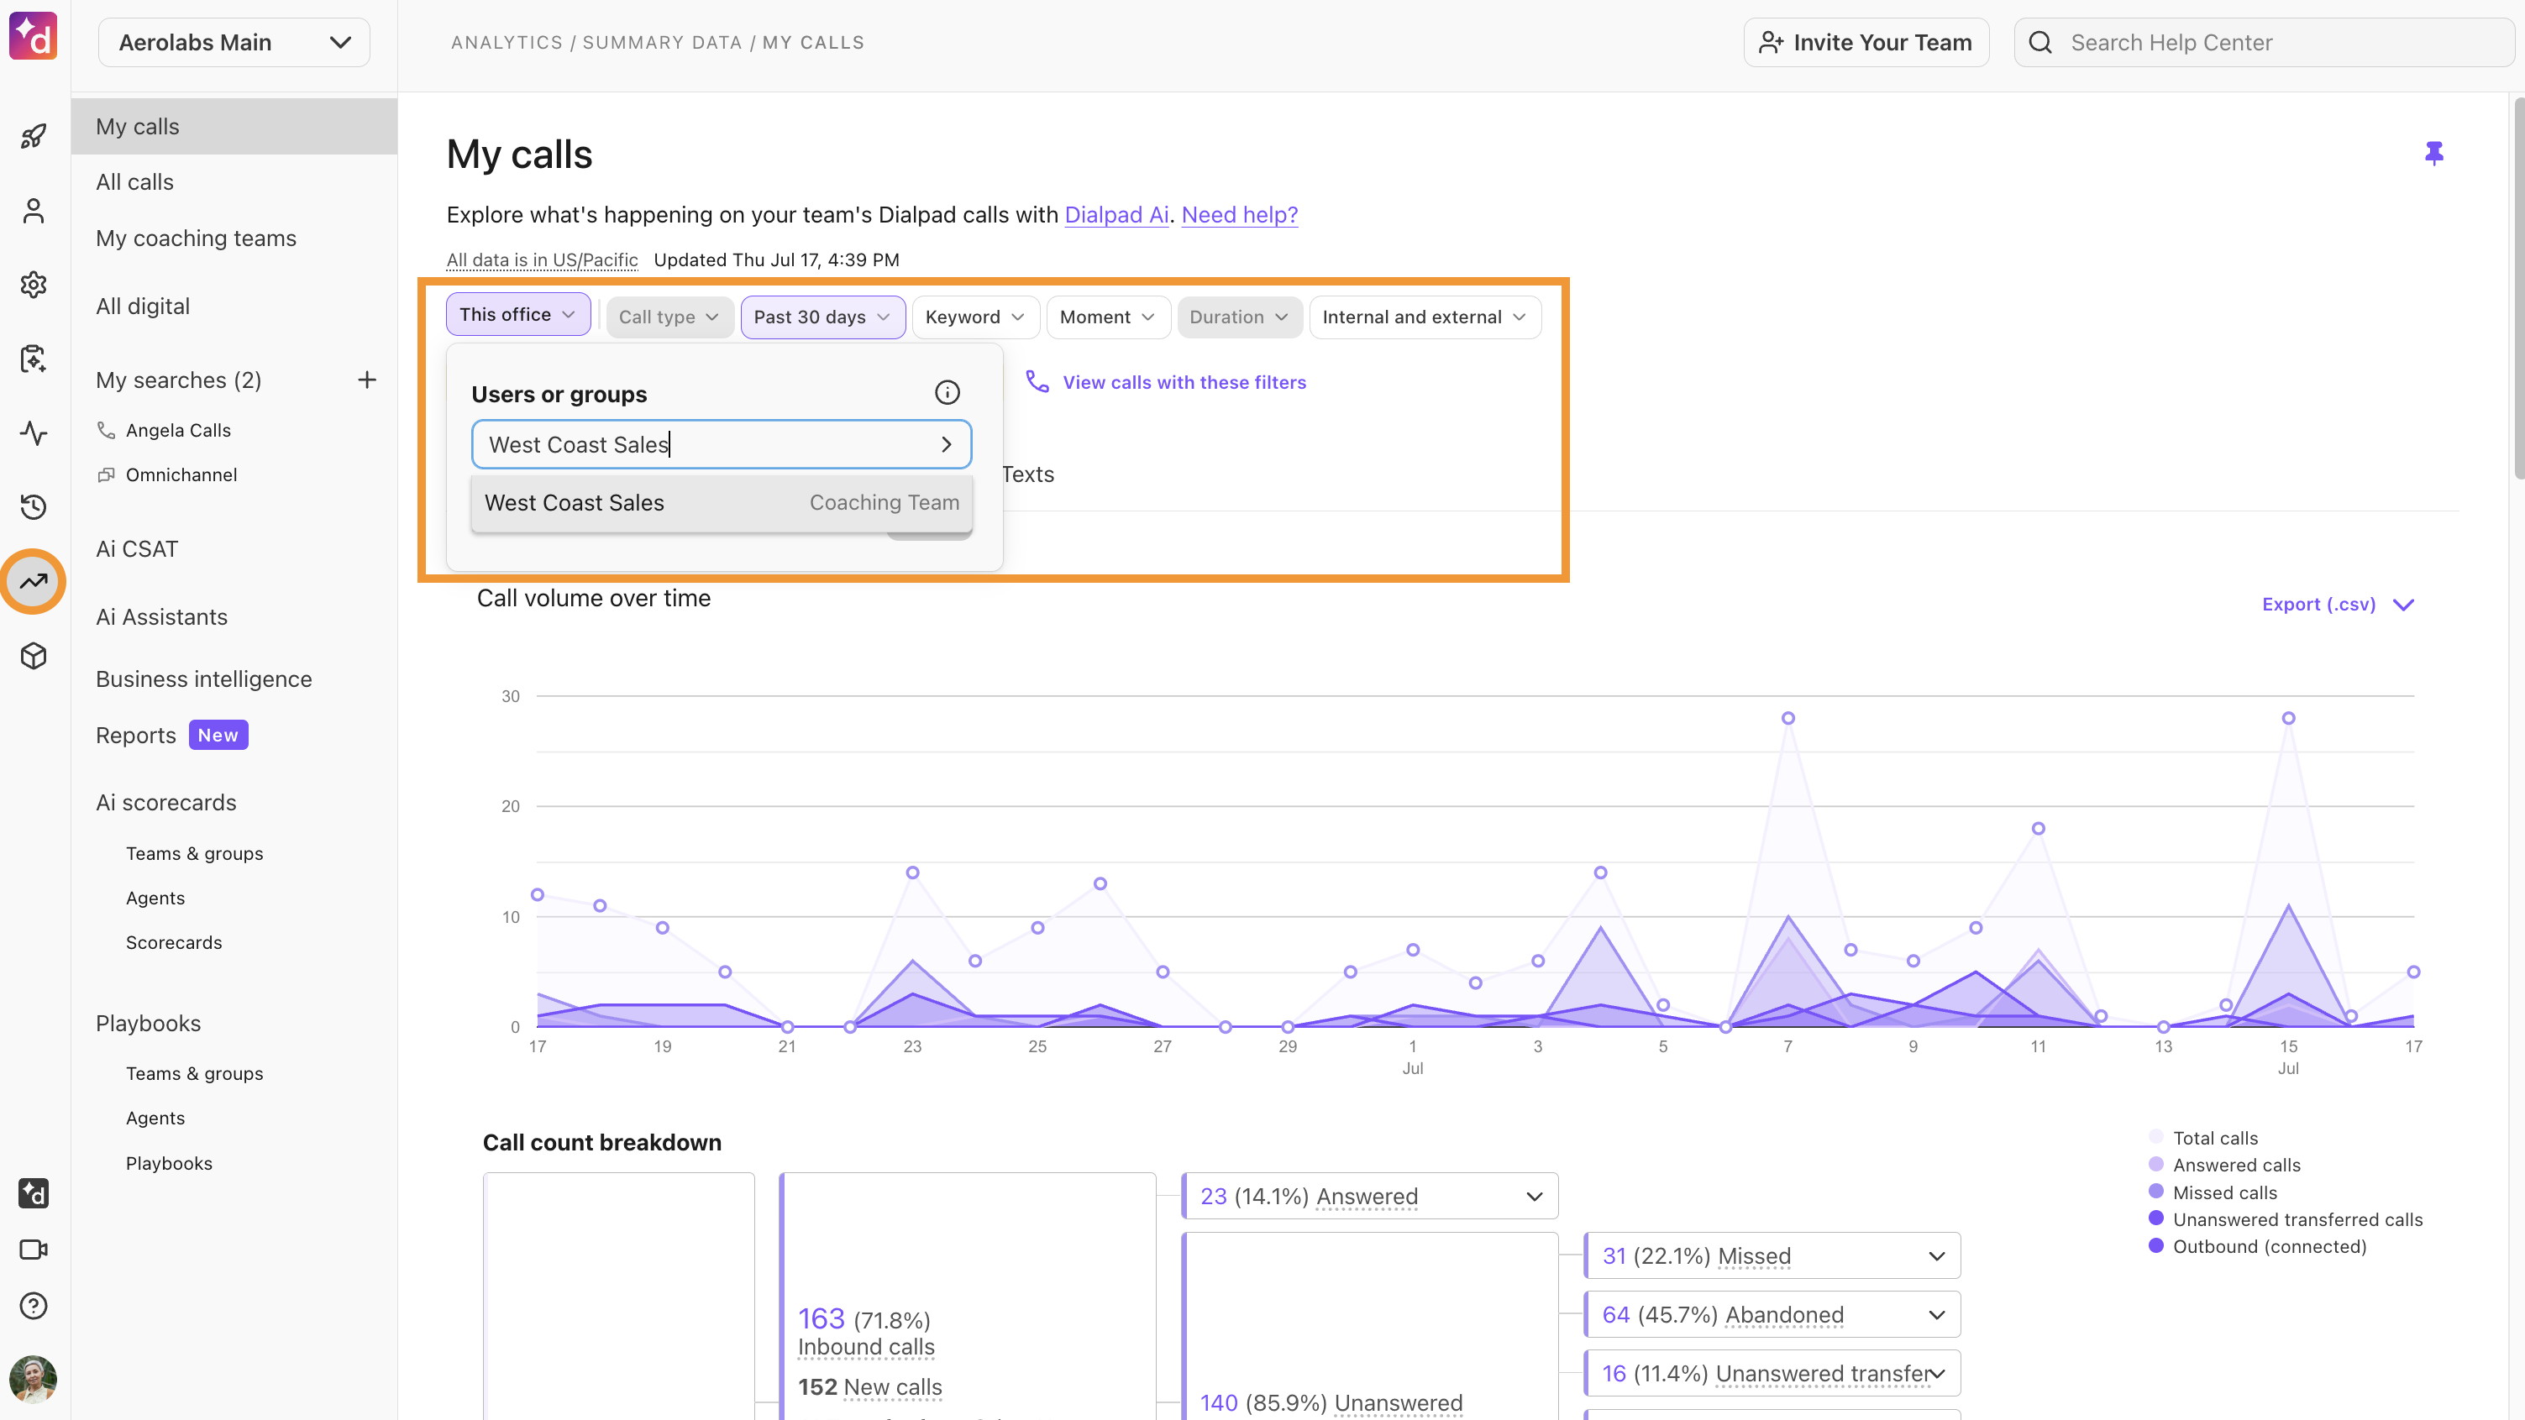Viewport: 2525px width, 1420px height.
Task: Click the ANALYTICS breadcrumb
Action: coord(507,42)
